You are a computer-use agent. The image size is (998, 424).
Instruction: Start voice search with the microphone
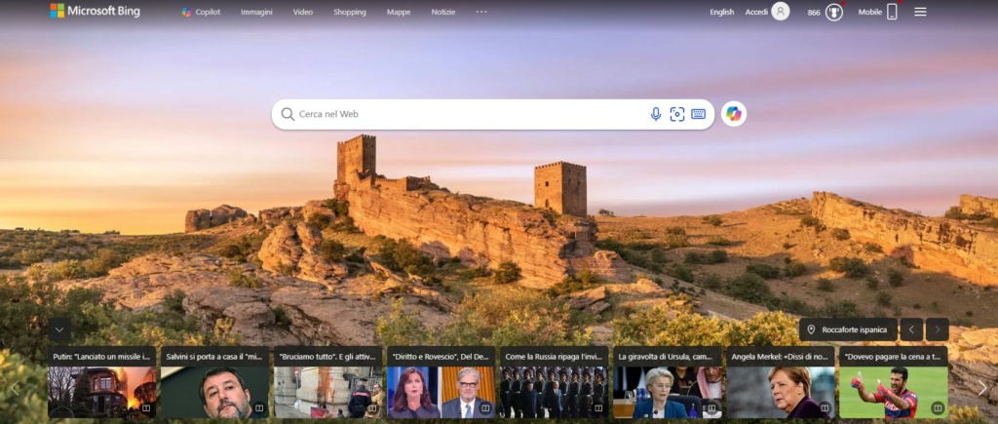click(656, 114)
